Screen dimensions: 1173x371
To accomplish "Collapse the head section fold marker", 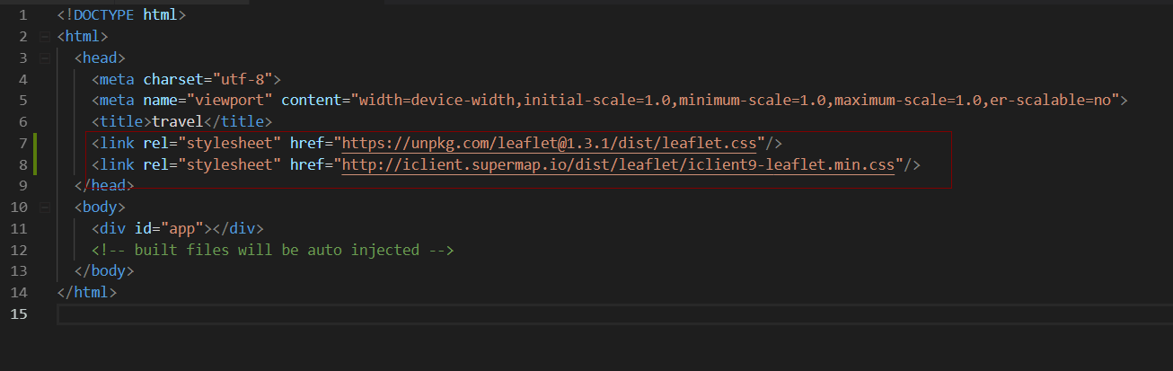I will coord(44,58).
